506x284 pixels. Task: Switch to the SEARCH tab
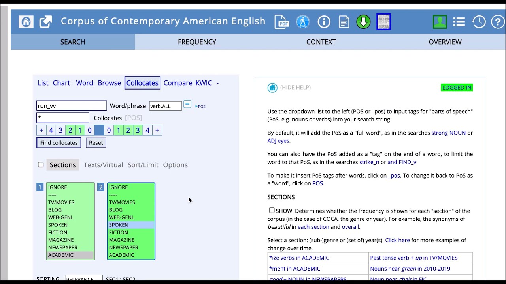pos(73,42)
